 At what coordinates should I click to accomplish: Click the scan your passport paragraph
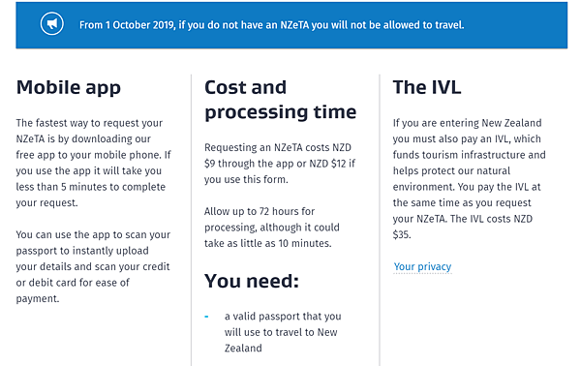tap(93, 266)
